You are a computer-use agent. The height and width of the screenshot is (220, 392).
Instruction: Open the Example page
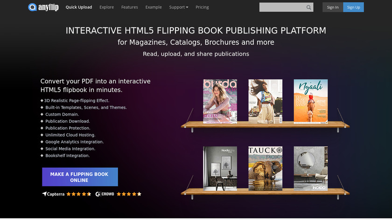154,7
